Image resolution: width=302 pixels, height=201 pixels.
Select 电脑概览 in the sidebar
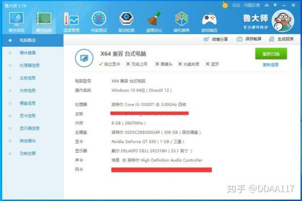[33, 40]
